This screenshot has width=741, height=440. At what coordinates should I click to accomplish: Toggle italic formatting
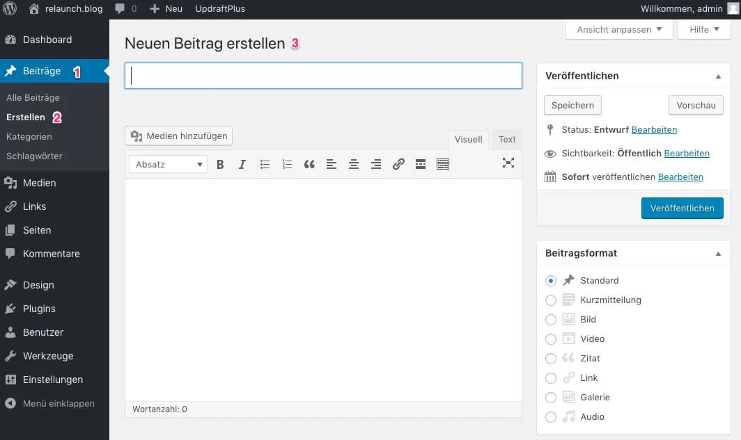(x=242, y=164)
